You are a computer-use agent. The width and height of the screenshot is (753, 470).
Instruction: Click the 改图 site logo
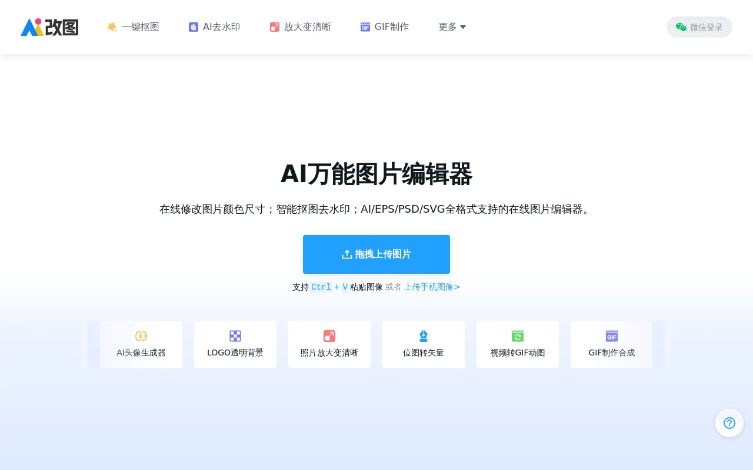[49, 26]
